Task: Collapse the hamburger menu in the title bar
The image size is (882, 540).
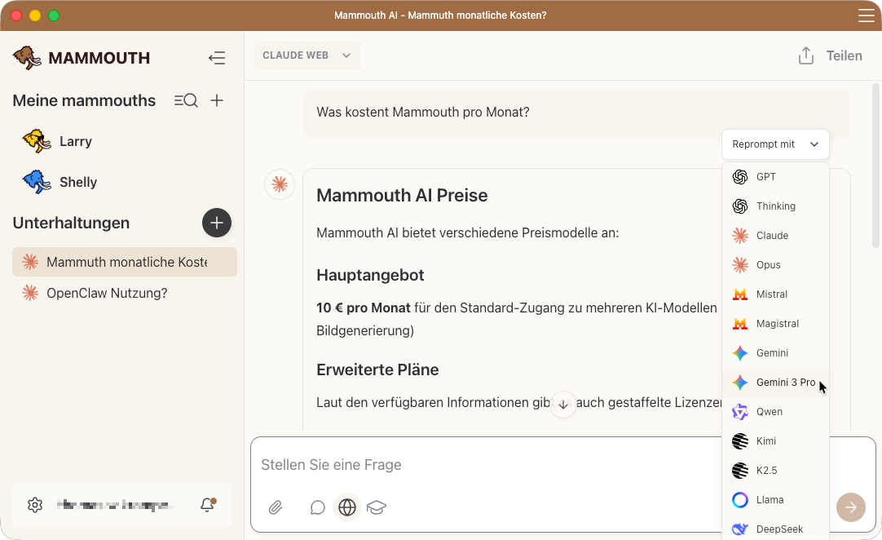Action: click(x=865, y=15)
